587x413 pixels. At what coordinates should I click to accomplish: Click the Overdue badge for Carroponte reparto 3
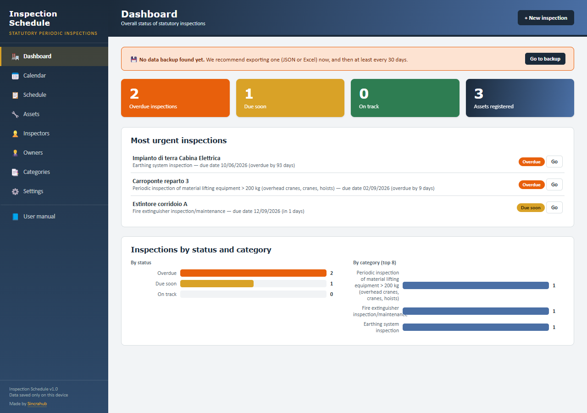pyautogui.click(x=532, y=184)
